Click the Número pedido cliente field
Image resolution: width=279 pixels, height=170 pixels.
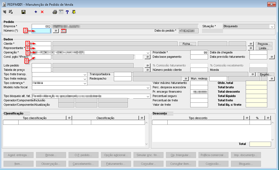pos(199,70)
